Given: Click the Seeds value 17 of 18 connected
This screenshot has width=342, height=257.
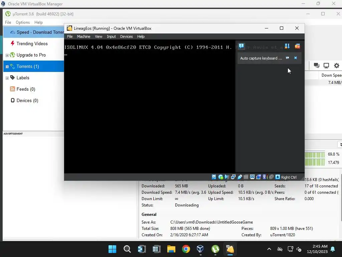Looking at the screenshot, I should coord(321,186).
